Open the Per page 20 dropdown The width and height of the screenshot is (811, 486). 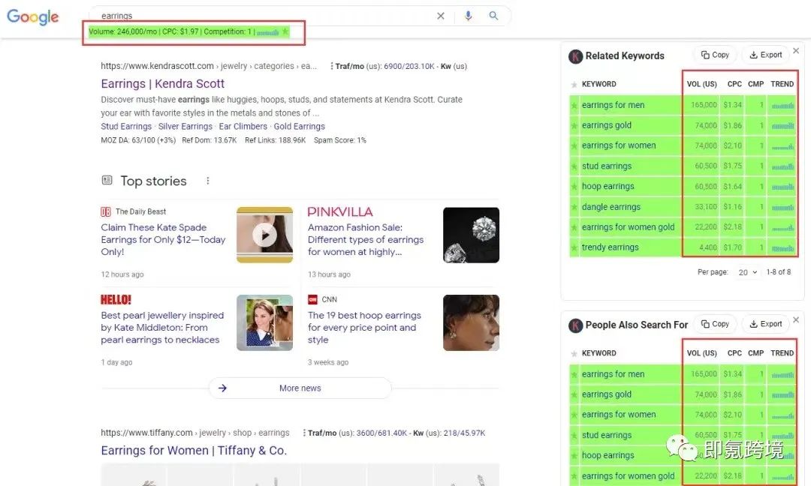pos(747,272)
